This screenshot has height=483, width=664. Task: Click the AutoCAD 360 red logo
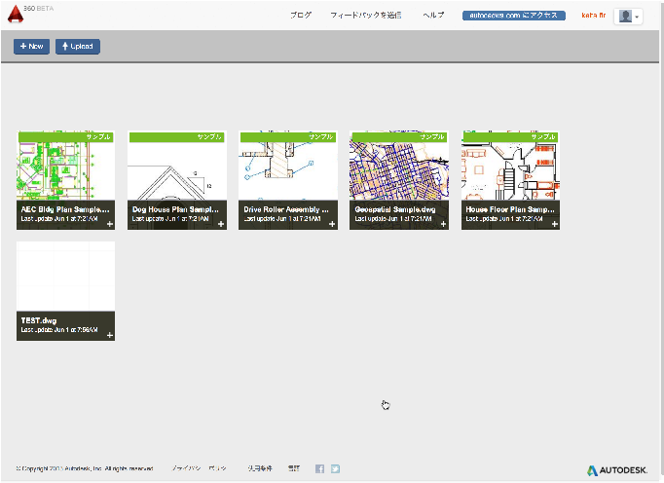point(16,14)
